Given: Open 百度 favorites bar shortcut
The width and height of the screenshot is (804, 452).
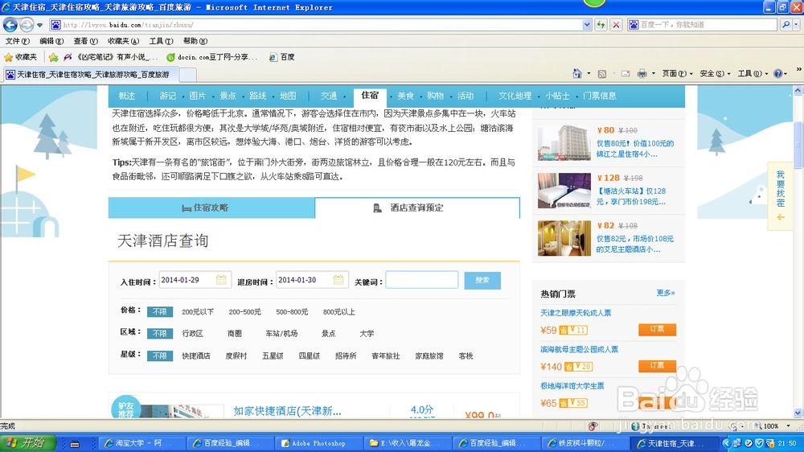Looking at the screenshot, I should coord(282,57).
